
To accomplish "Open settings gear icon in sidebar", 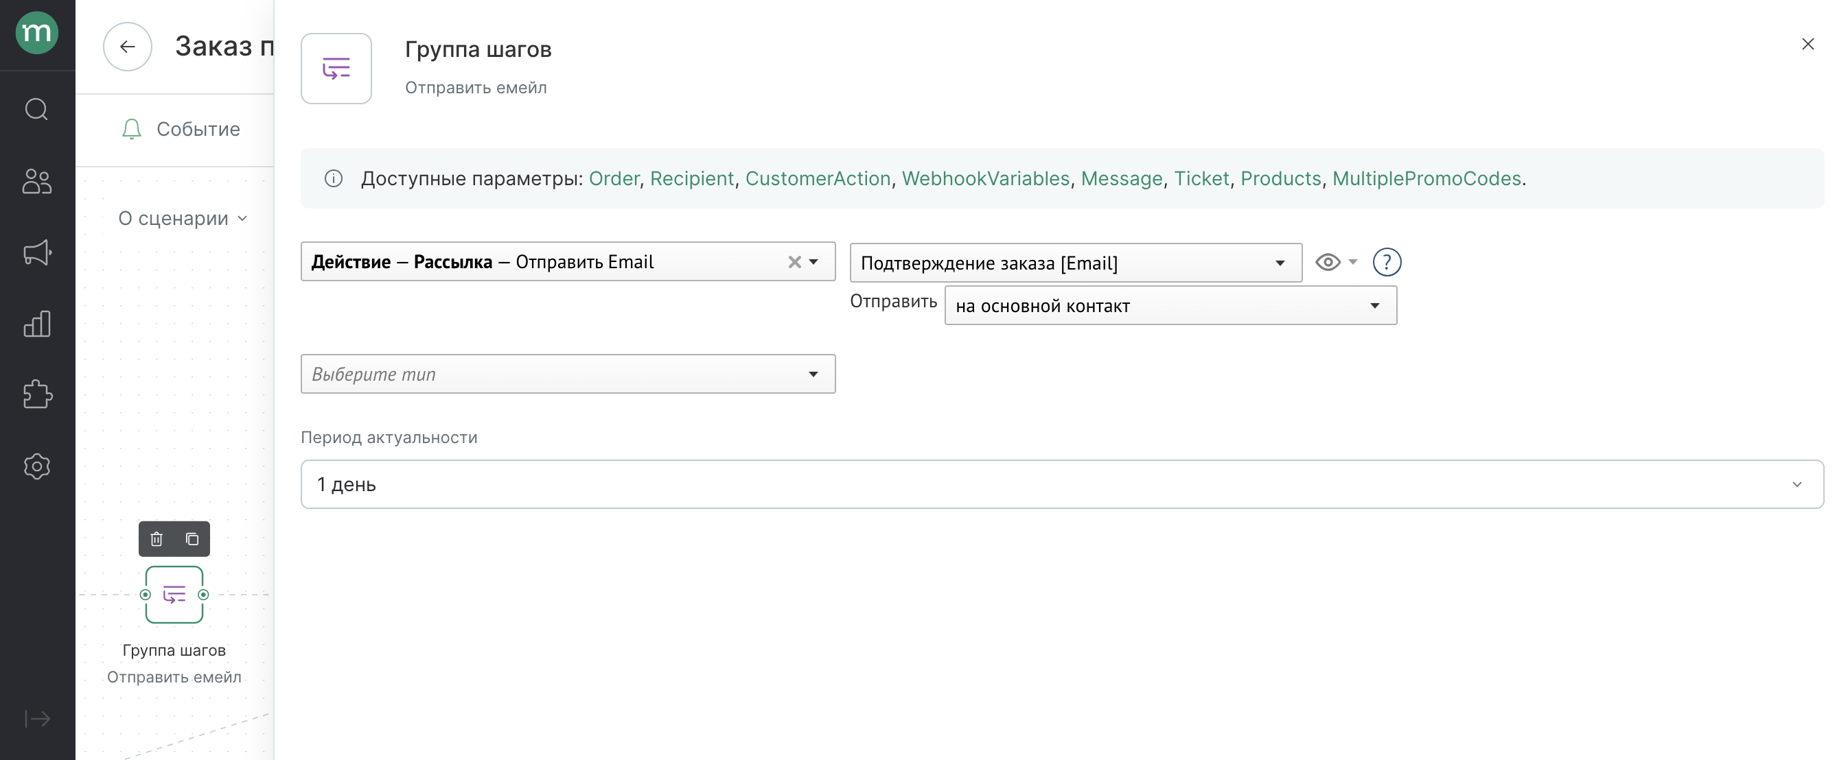I will (36, 466).
